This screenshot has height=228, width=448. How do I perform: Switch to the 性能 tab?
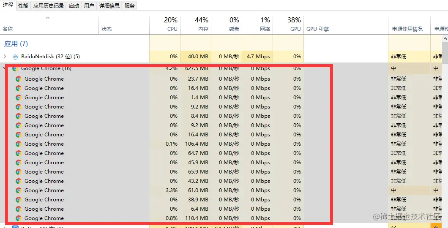coord(23,6)
